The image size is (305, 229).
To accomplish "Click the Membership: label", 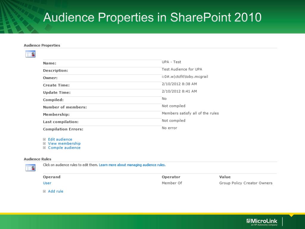I will click(56, 114).
